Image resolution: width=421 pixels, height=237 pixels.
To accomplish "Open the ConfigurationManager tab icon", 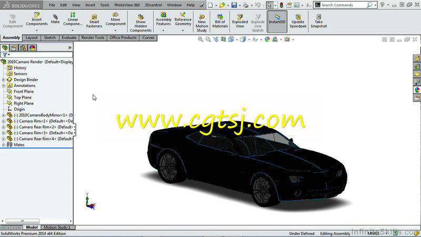I will (23, 48).
